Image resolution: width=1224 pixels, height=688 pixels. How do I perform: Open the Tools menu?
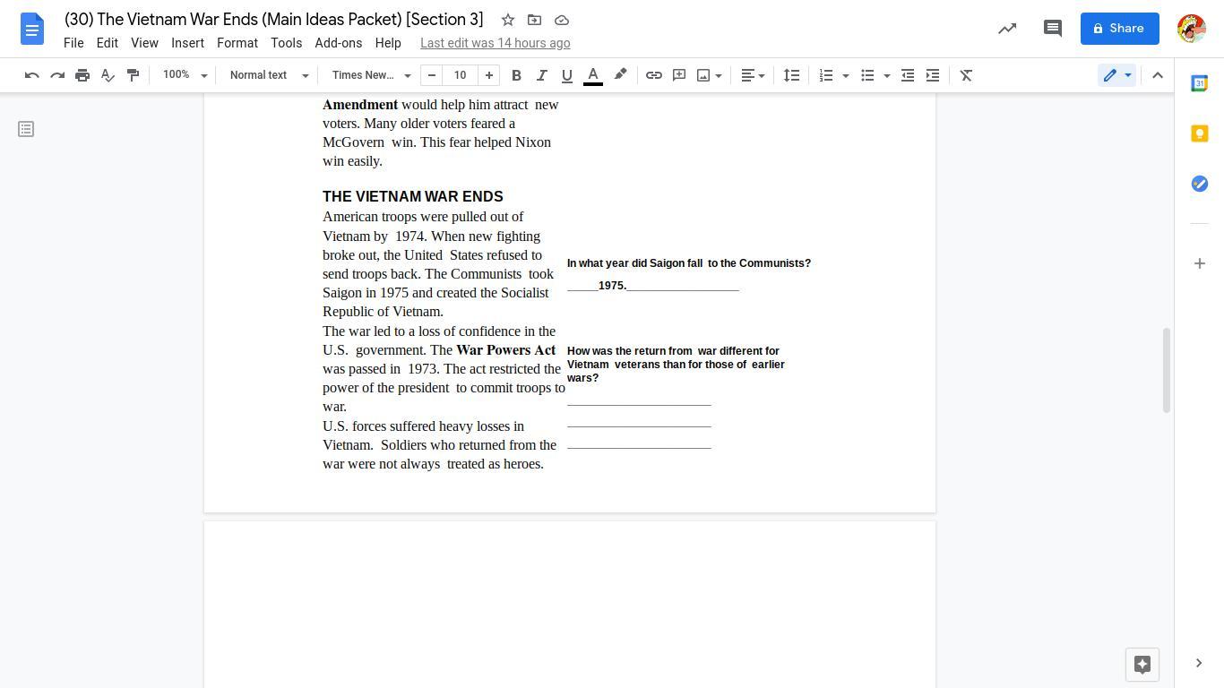[286, 43]
